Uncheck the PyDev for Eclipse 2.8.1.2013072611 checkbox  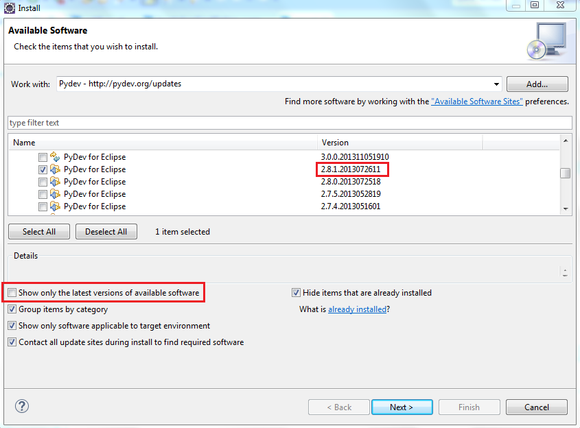[43, 169]
